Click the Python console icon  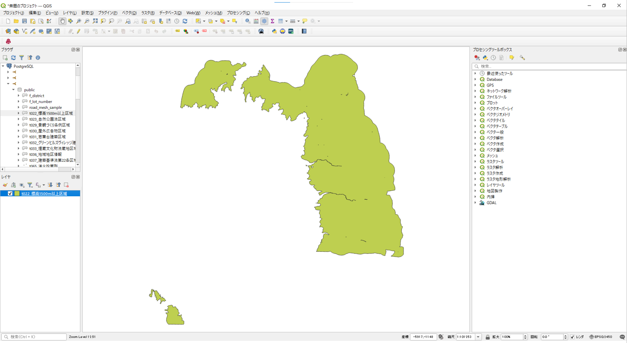pyautogui.click(x=274, y=31)
